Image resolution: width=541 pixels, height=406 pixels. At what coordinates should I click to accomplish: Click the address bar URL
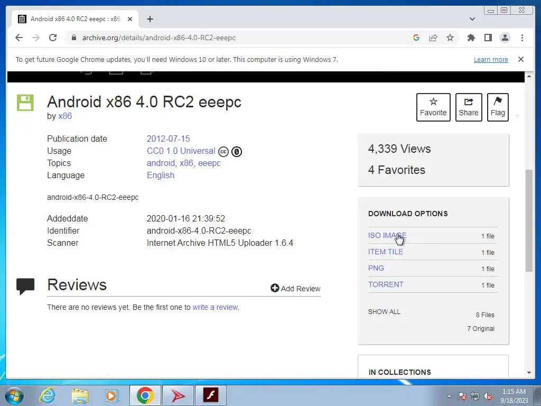click(x=158, y=38)
